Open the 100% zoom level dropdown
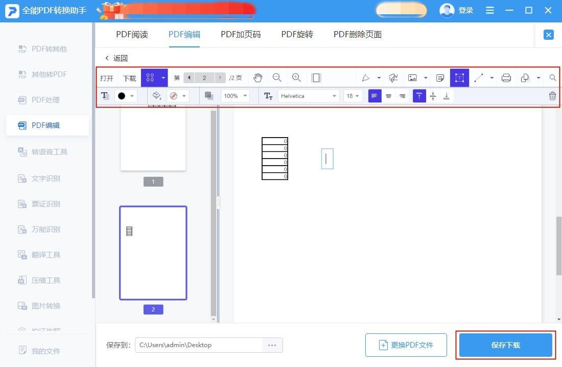Image resolution: width=562 pixels, height=367 pixels. pyautogui.click(x=234, y=95)
